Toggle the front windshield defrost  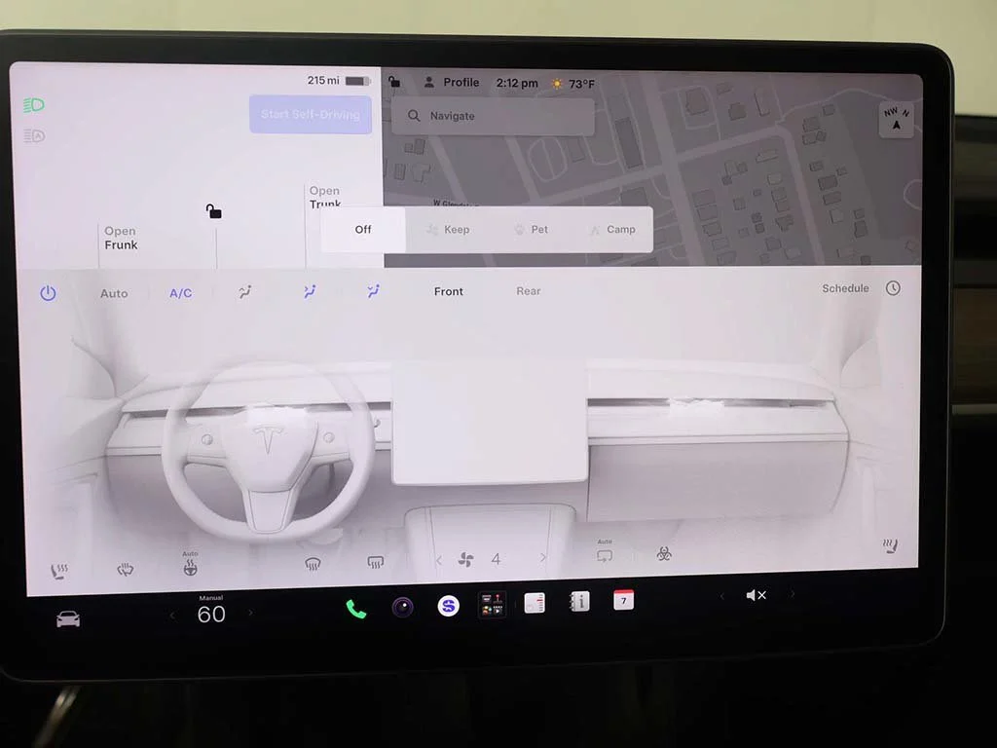(x=313, y=564)
